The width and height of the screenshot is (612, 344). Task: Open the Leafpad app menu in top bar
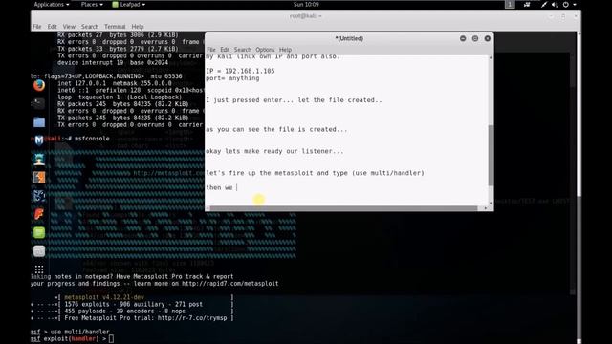point(129,5)
